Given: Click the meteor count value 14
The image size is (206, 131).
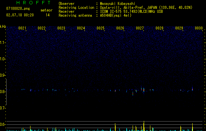Looking at the screenshot, I should 47,15.
